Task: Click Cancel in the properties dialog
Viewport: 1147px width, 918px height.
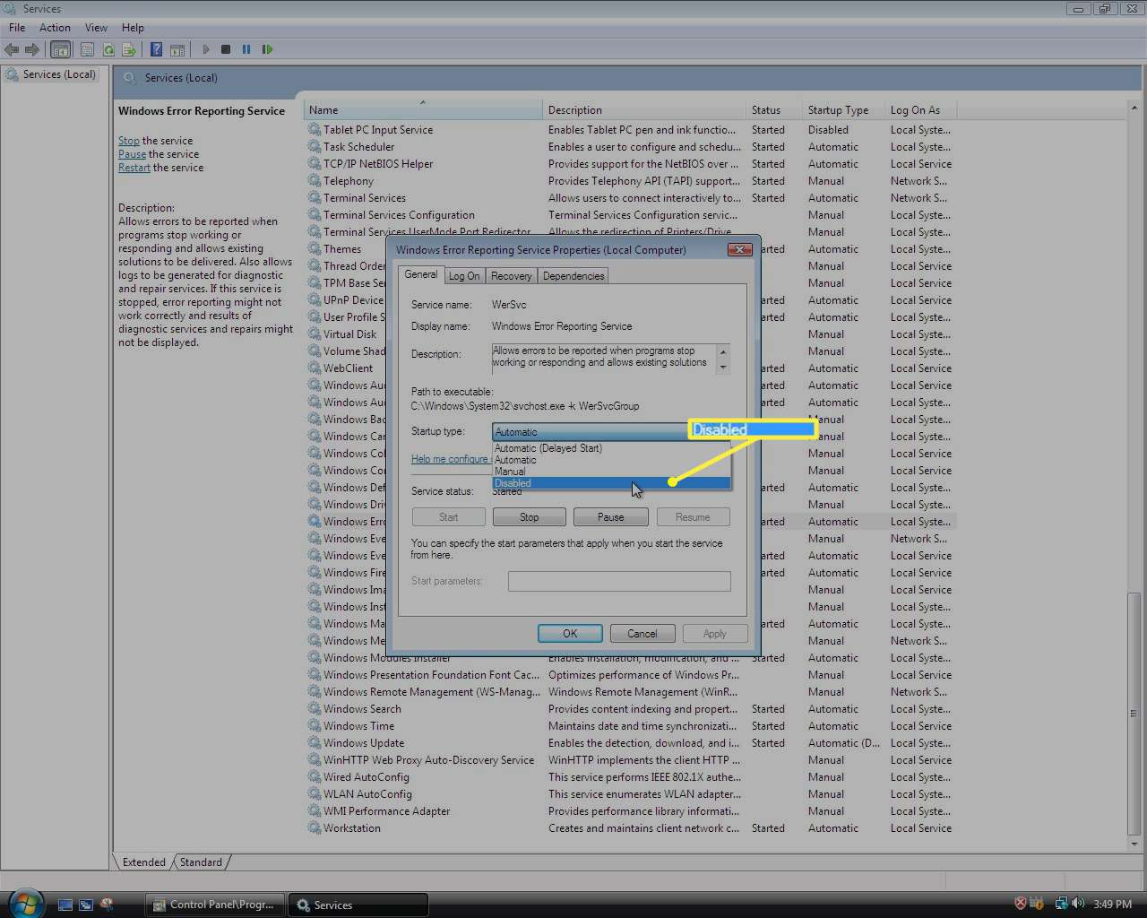Action: (x=642, y=634)
